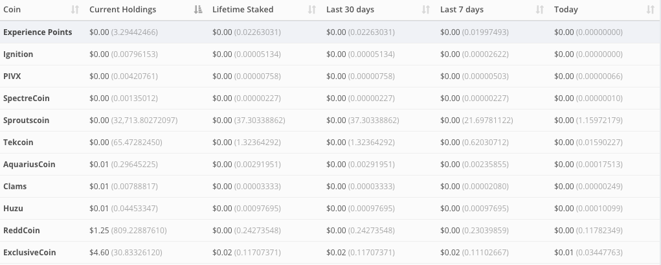The width and height of the screenshot is (661, 265).
Task: Click the Coin column header text
Action: (x=12, y=10)
